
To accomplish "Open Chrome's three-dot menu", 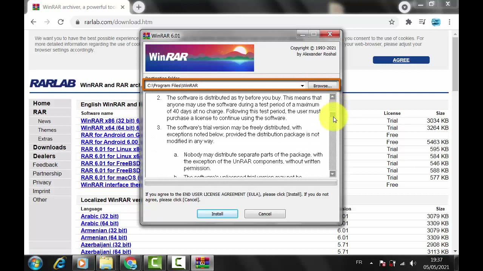I will (449, 22).
